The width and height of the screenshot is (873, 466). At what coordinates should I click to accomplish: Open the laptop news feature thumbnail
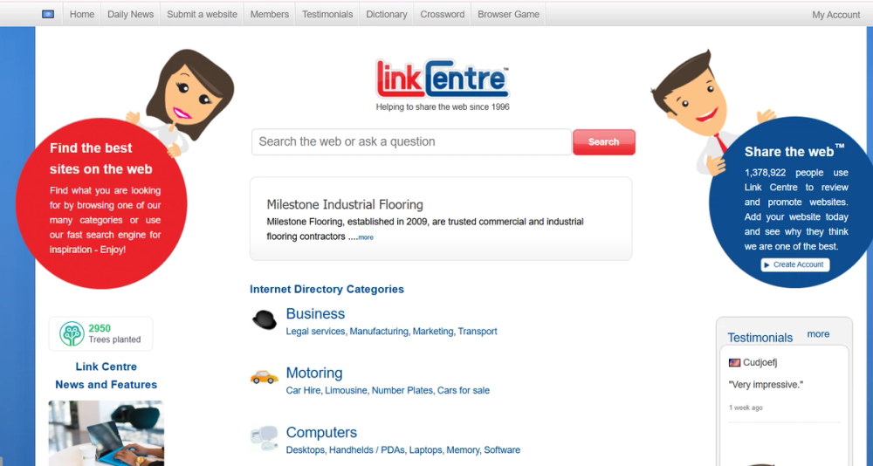point(106,433)
